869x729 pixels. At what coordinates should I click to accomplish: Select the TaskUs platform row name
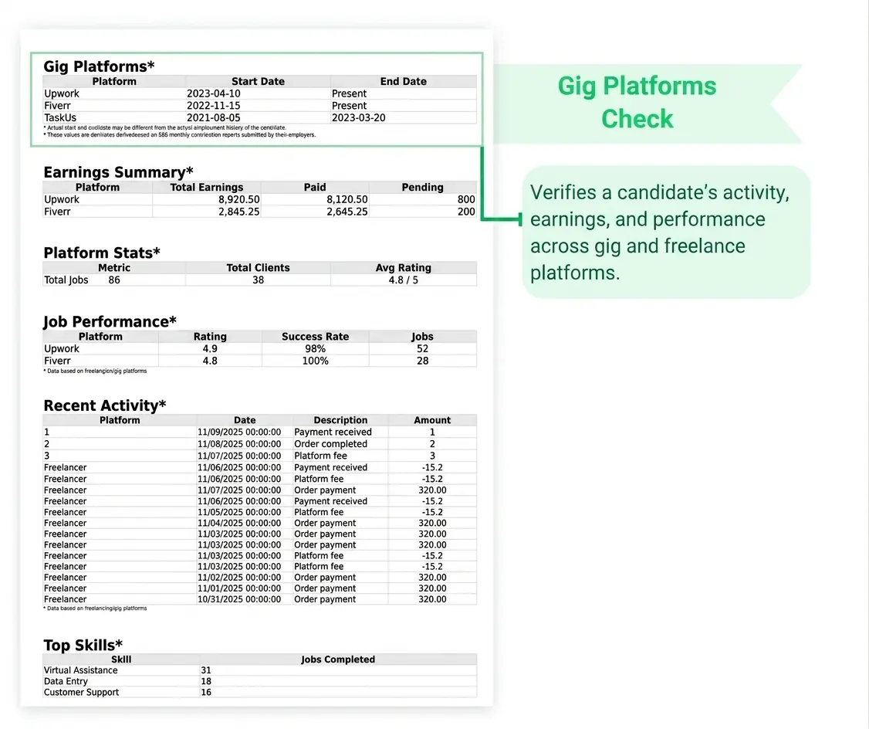60,117
